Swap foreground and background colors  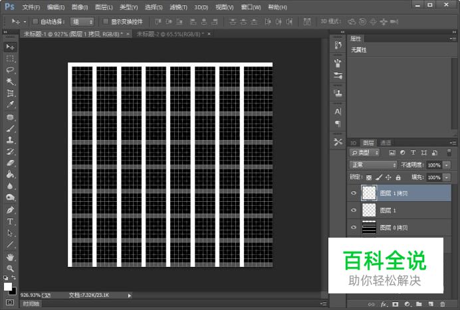click(x=13, y=277)
